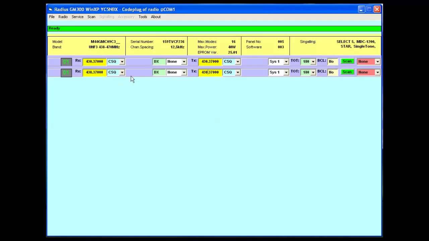Click the green Ready status bar

tap(214, 28)
